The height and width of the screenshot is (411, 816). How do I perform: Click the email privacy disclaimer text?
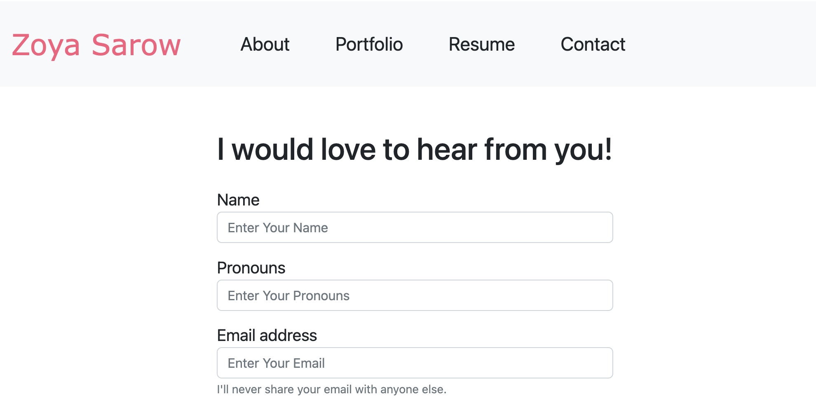point(332,389)
